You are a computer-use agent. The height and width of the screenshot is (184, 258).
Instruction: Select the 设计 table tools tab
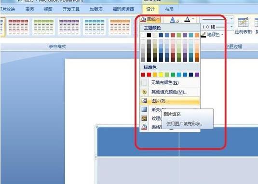click(150, 9)
